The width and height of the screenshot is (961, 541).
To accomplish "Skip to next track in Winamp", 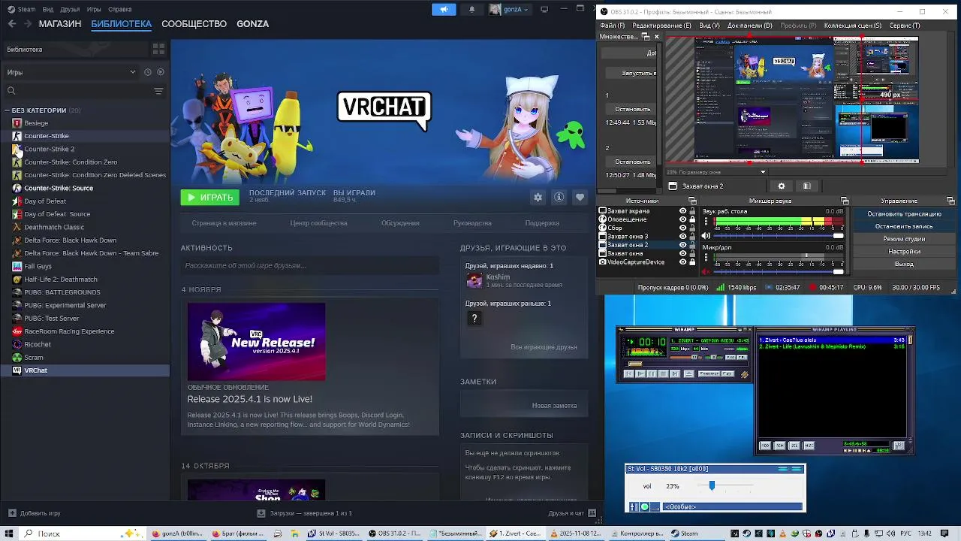I will point(675,374).
